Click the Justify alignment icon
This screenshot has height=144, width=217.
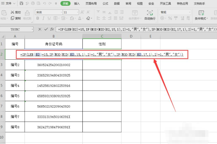click(116, 18)
